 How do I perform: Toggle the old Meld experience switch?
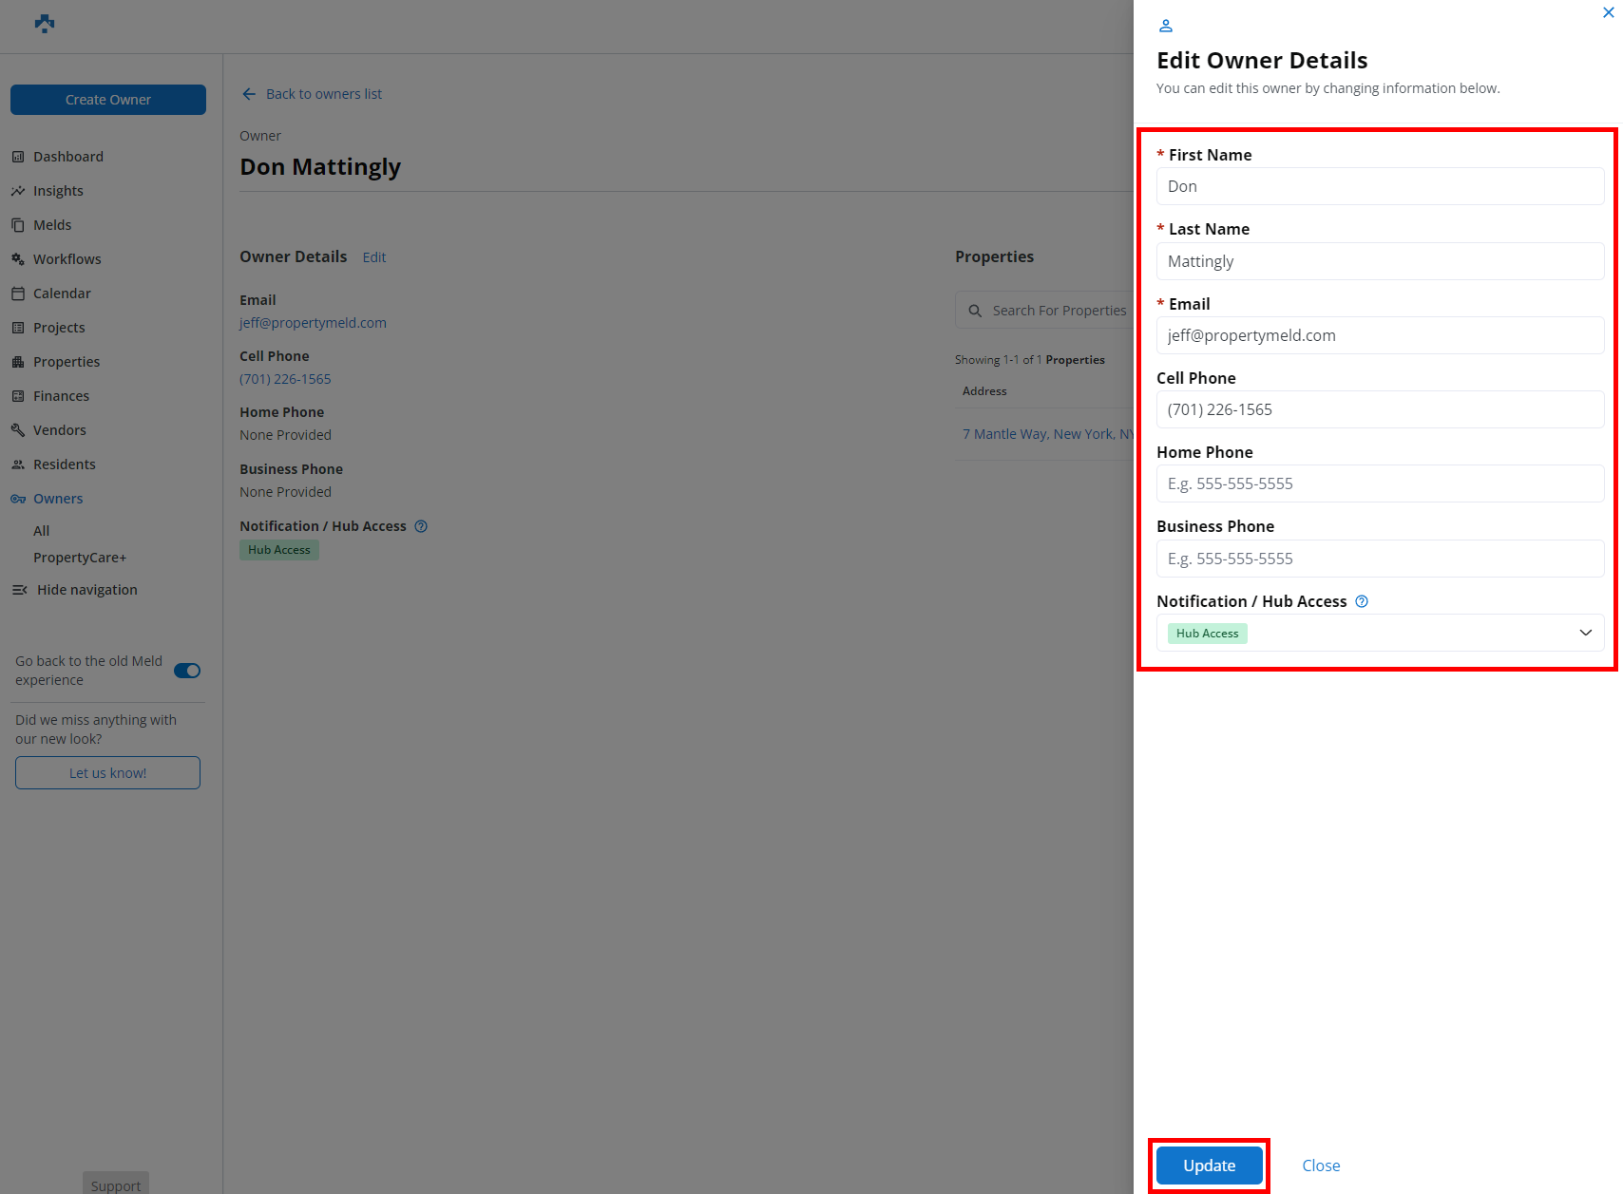point(187,671)
